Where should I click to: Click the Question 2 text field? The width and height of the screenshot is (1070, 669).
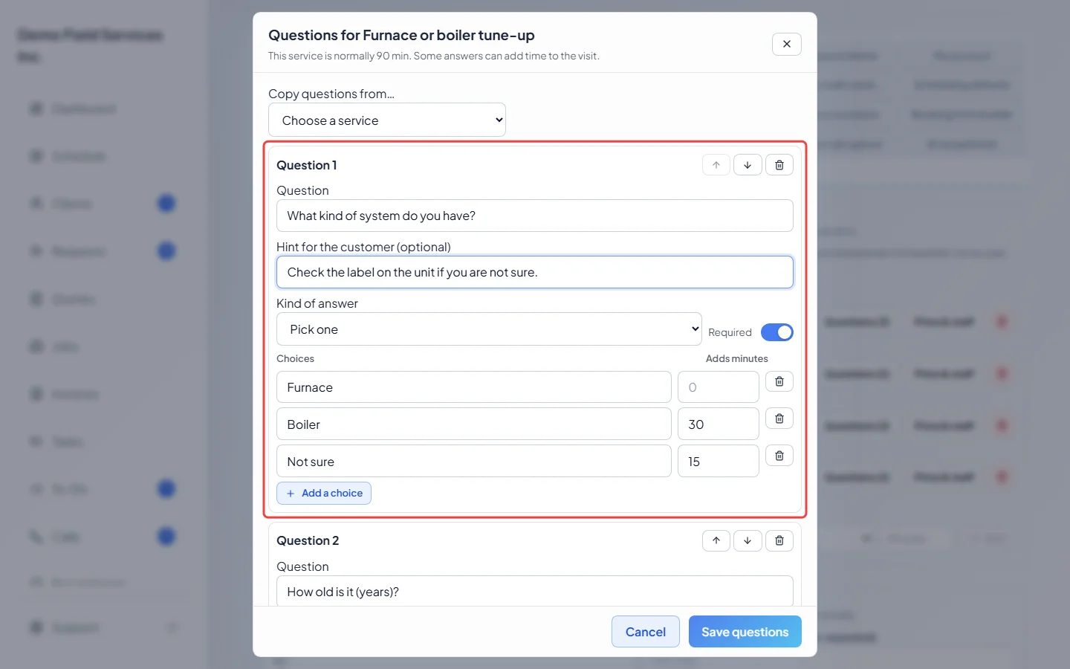pyautogui.click(x=535, y=591)
